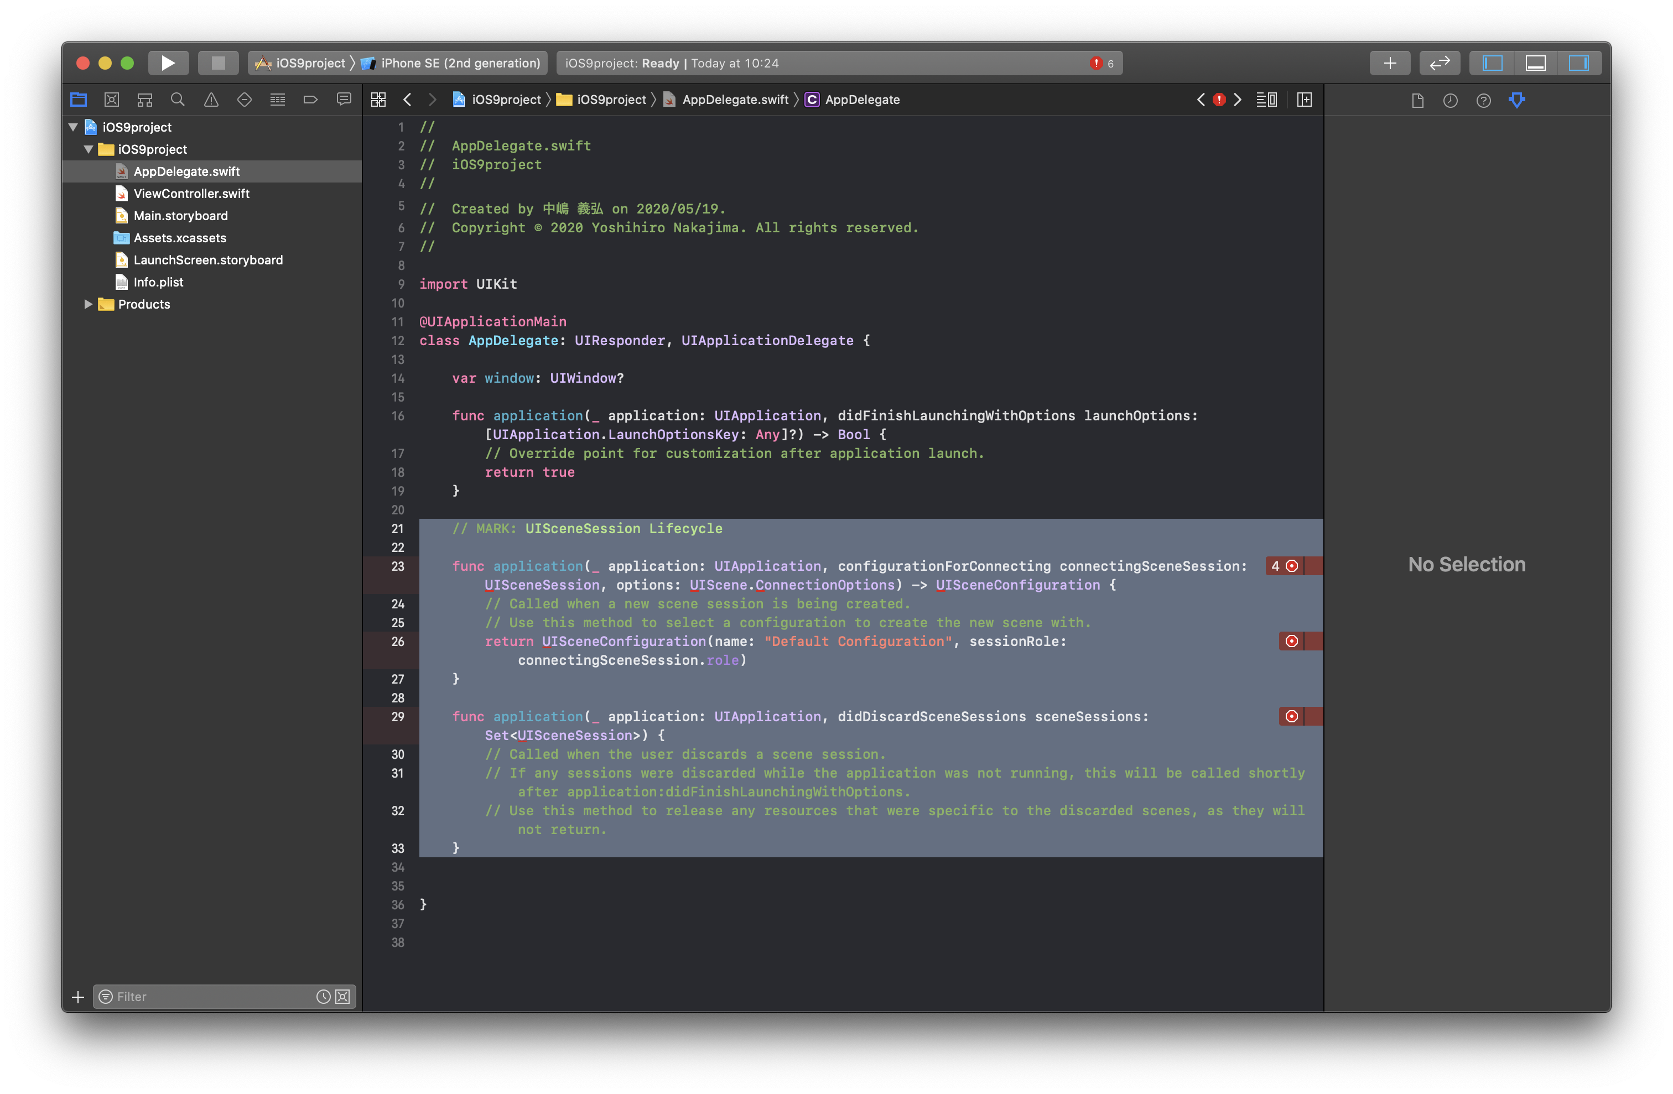Open the Find navigator

[178, 100]
